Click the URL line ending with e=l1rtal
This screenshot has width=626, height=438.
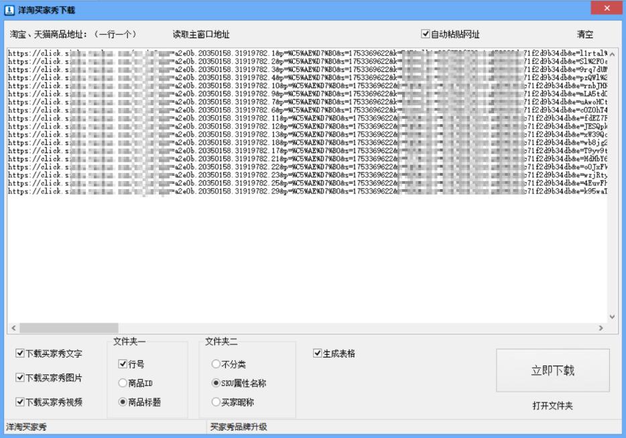308,53
